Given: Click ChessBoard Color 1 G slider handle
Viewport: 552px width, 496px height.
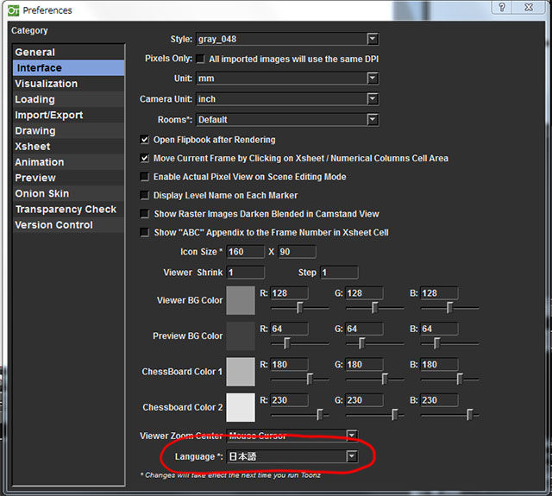Looking at the screenshot, I should click(x=385, y=380).
